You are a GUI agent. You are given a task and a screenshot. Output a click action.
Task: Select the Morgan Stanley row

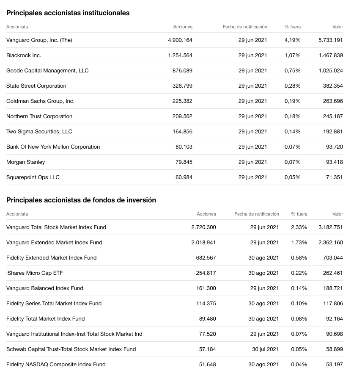(x=175, y=162)
